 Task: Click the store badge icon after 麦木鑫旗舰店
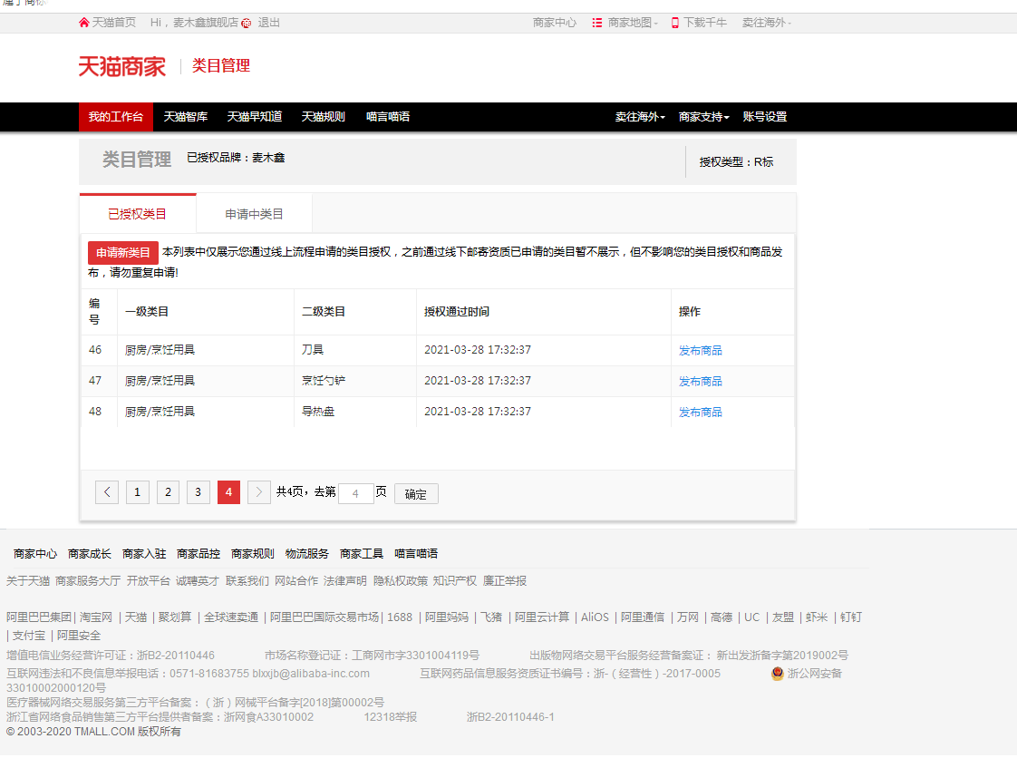click(247, 24)
